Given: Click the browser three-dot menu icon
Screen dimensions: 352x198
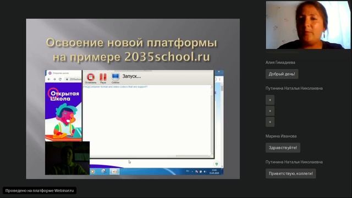Looking at the screenshot, I should pos(220,79).
